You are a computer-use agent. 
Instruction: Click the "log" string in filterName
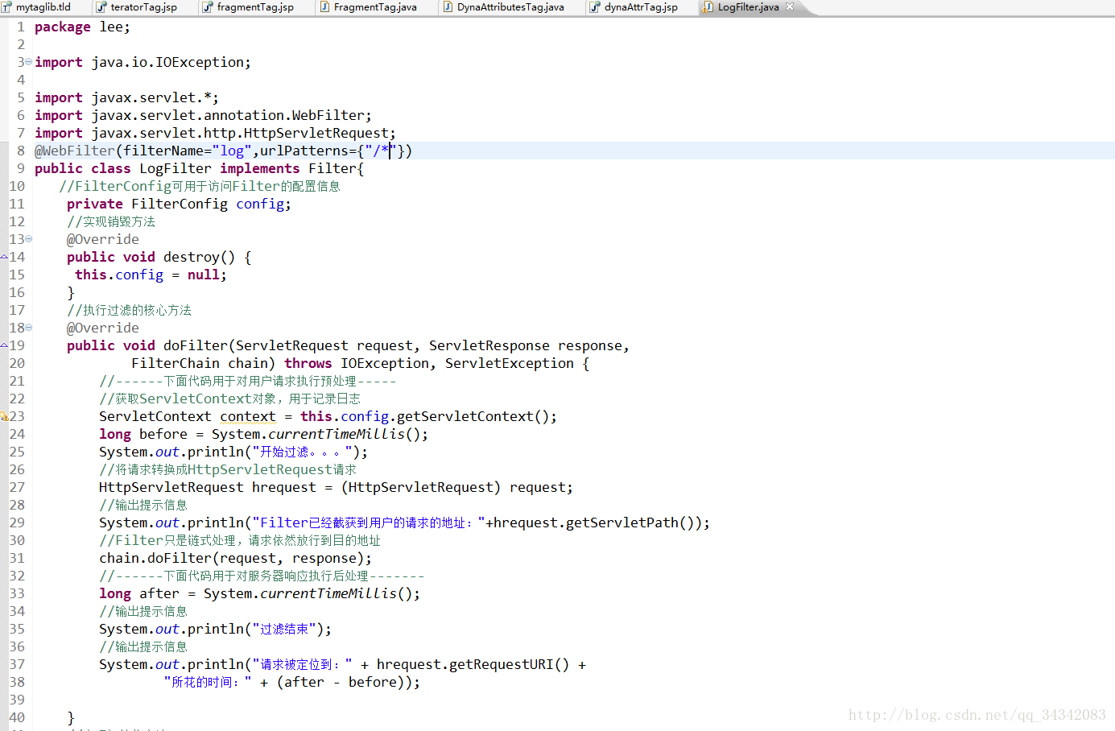tap(232, 151)
